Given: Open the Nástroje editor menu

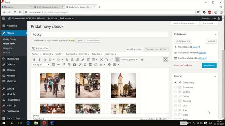Looking at the screenshot, I should click(110, 54).
